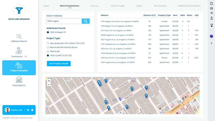Viewport: 215px width, 121px height.
Task: Click the House property type cell
Action: coord(164,58)
